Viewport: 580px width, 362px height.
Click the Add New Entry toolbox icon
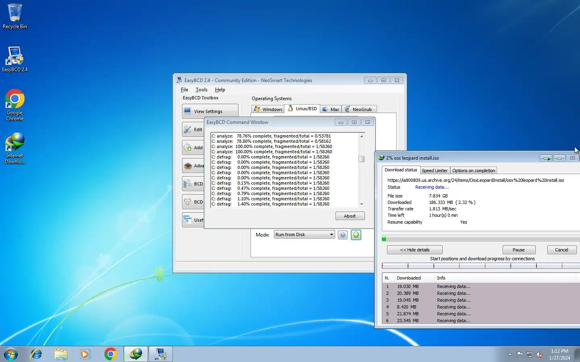click(x=188, y=148)
